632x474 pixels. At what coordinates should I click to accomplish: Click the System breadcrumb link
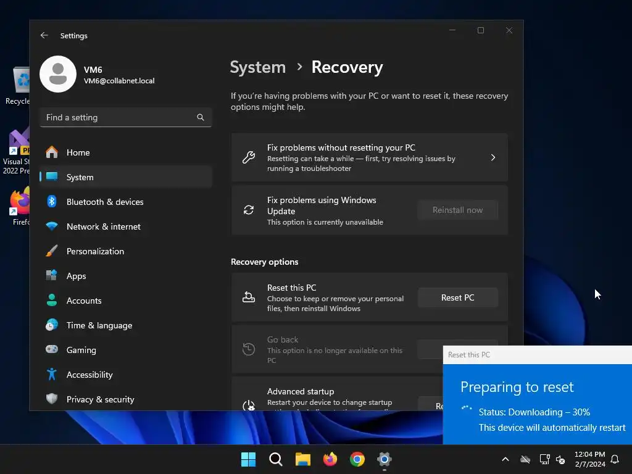(257, 67)
